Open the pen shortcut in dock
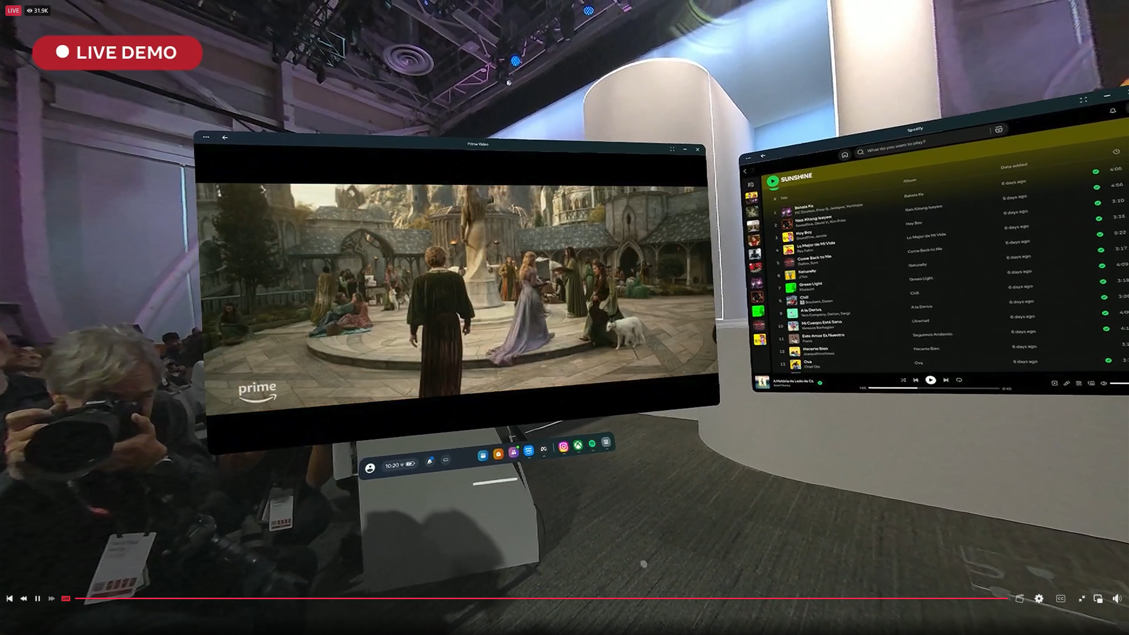Screen dimensions: 1129x635 coord(430,461)
